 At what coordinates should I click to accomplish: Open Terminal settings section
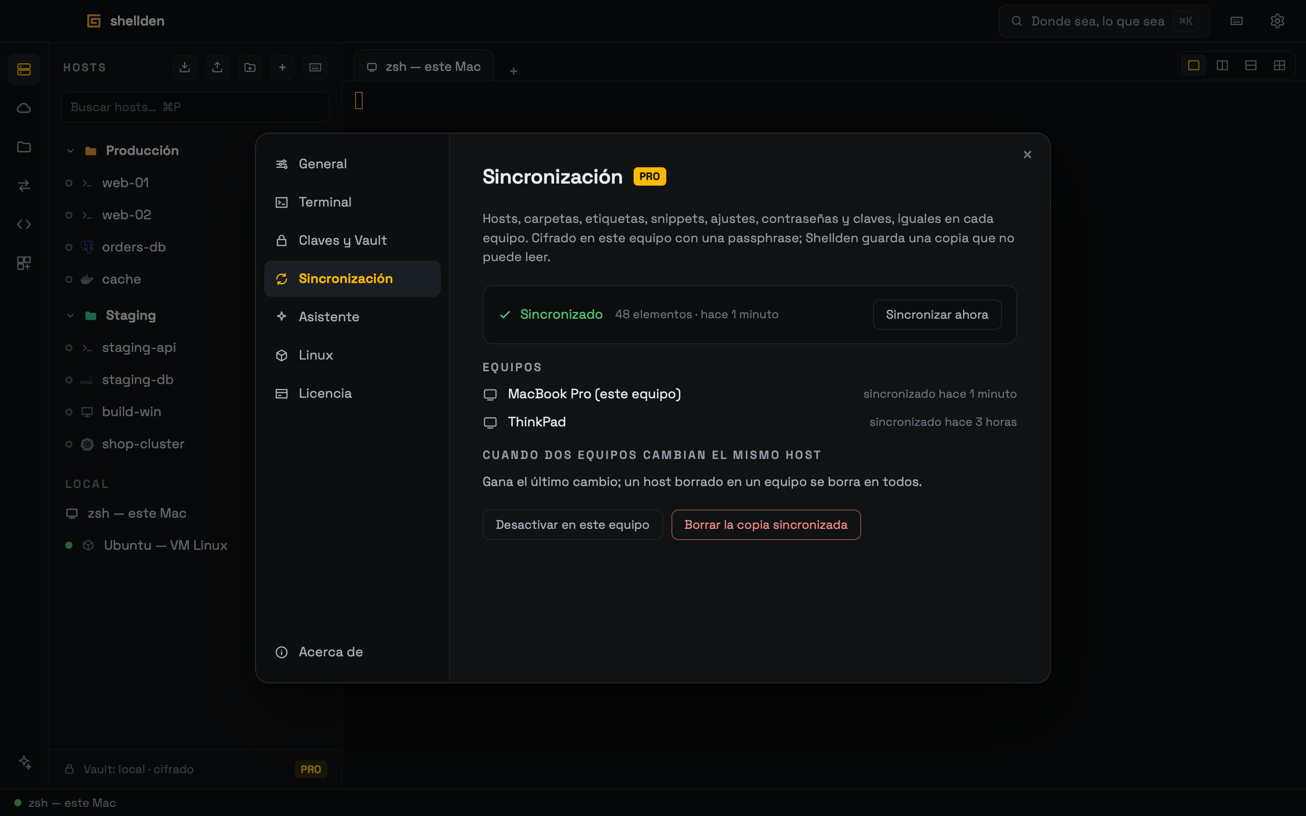click(353, 202)
